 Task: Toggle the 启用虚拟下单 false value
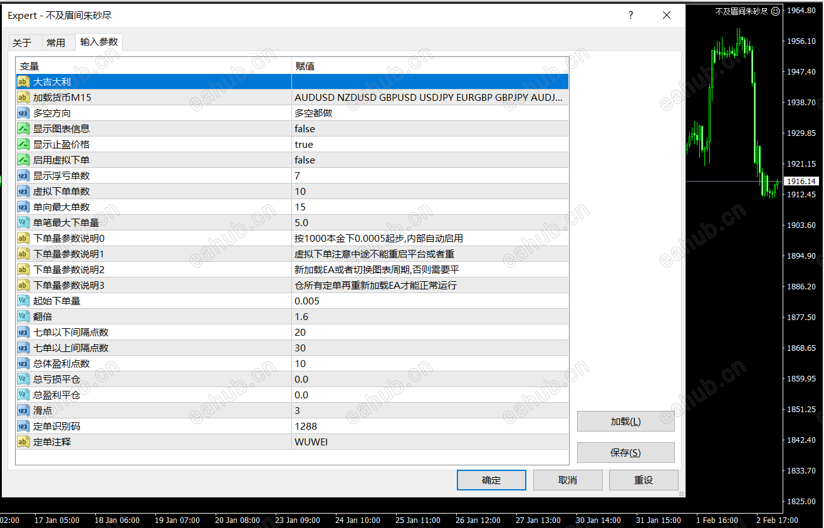click(x=430, y=160)
